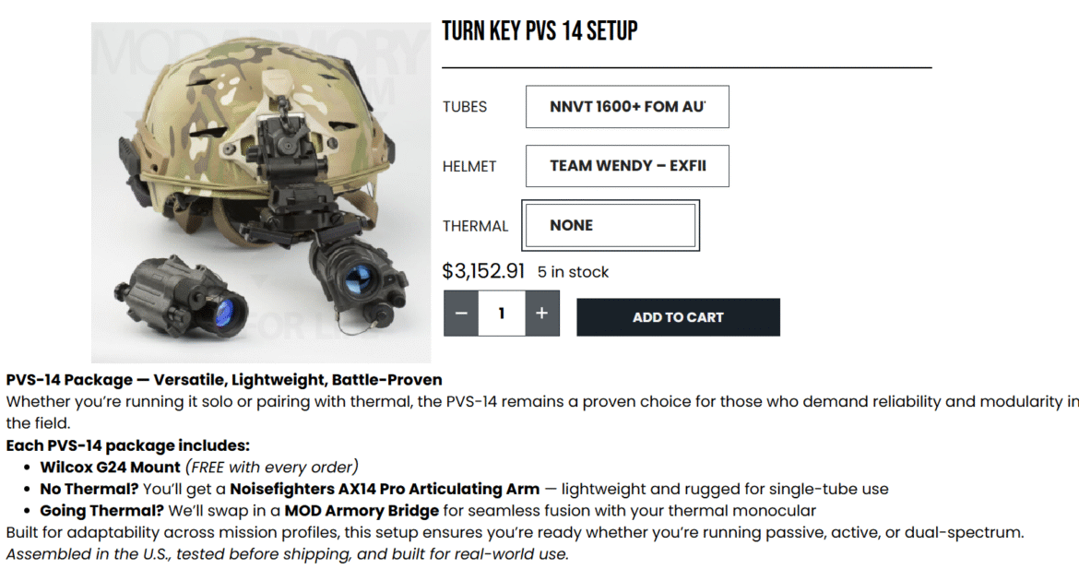Click the HELMET option label
Viewport: 1079px width, 581px height.
click(x=468, y=167)
